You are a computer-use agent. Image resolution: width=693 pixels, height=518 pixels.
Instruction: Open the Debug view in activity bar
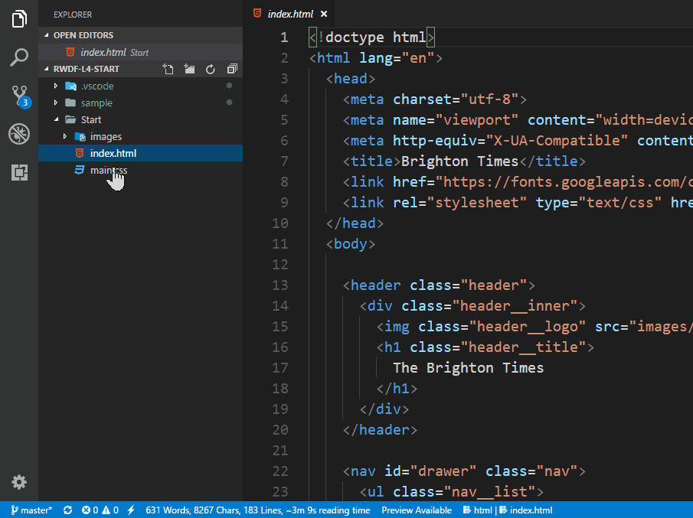coord(19,134)
